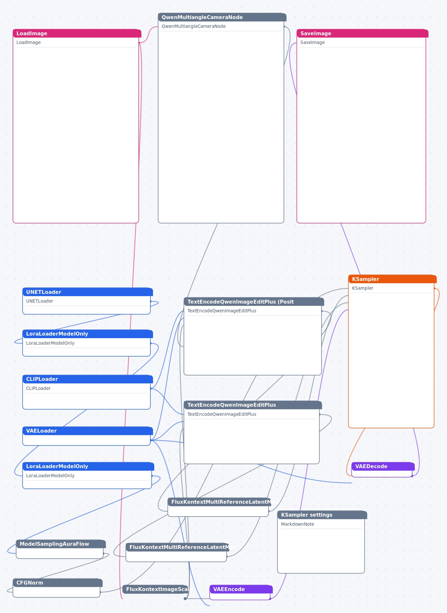Viewport: 447px width, 613px height.
Task: Select the orange KSampler node header
Action: click(392, 279)
